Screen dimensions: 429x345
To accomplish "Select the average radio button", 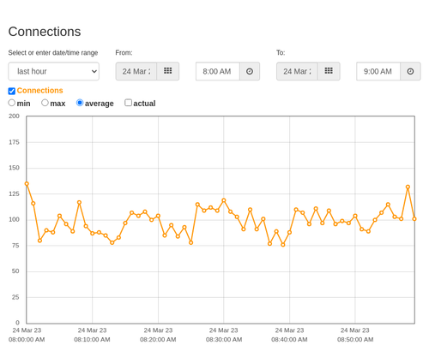I will (80, 103).
